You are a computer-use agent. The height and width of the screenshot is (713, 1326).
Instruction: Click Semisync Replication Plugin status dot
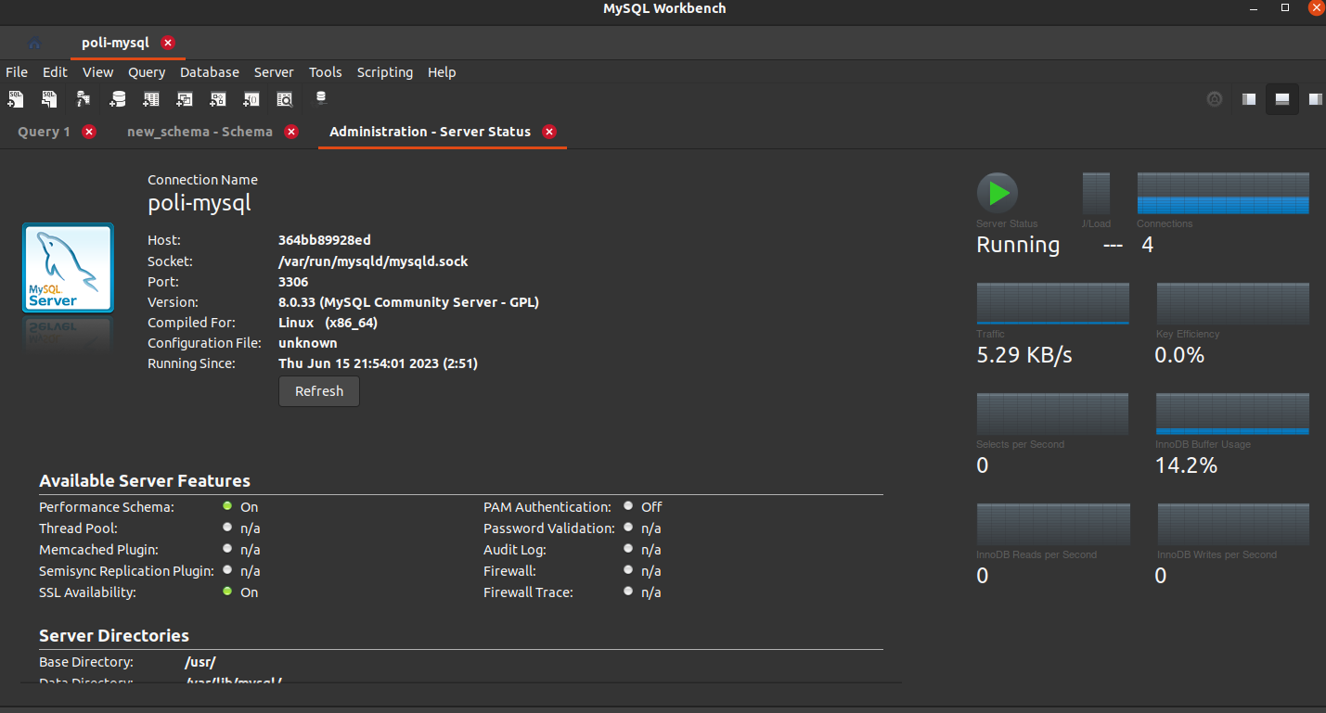click(x=227, y=570)
